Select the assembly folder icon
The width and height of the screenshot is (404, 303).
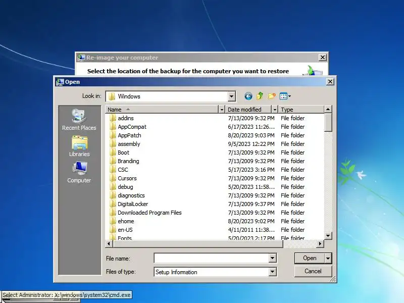tap(113, 144)
